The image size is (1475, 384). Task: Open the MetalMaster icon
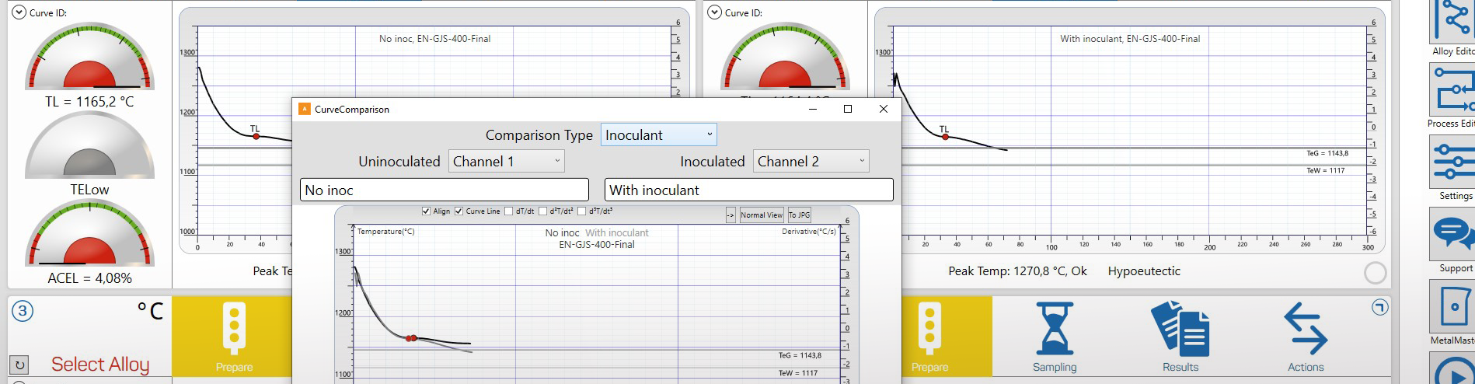pos(1452,307)
